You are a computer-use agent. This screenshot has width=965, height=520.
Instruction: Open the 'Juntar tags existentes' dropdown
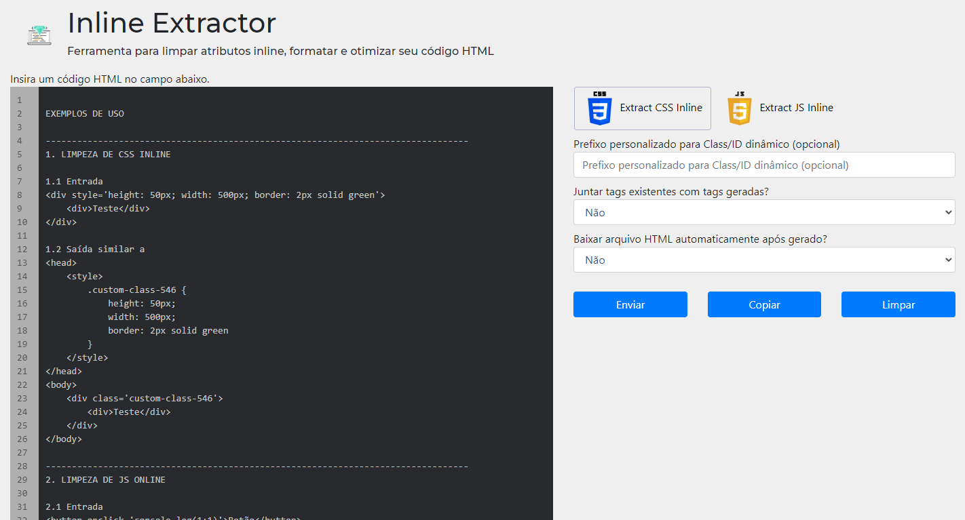[x=764, y=212]
